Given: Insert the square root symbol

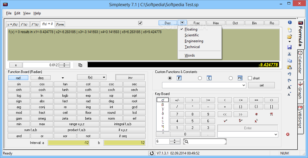Looking at the screenshot, I should coord(226,121).
